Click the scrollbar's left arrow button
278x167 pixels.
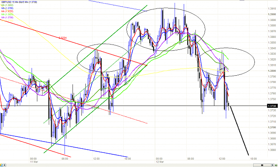click(4, 165)
